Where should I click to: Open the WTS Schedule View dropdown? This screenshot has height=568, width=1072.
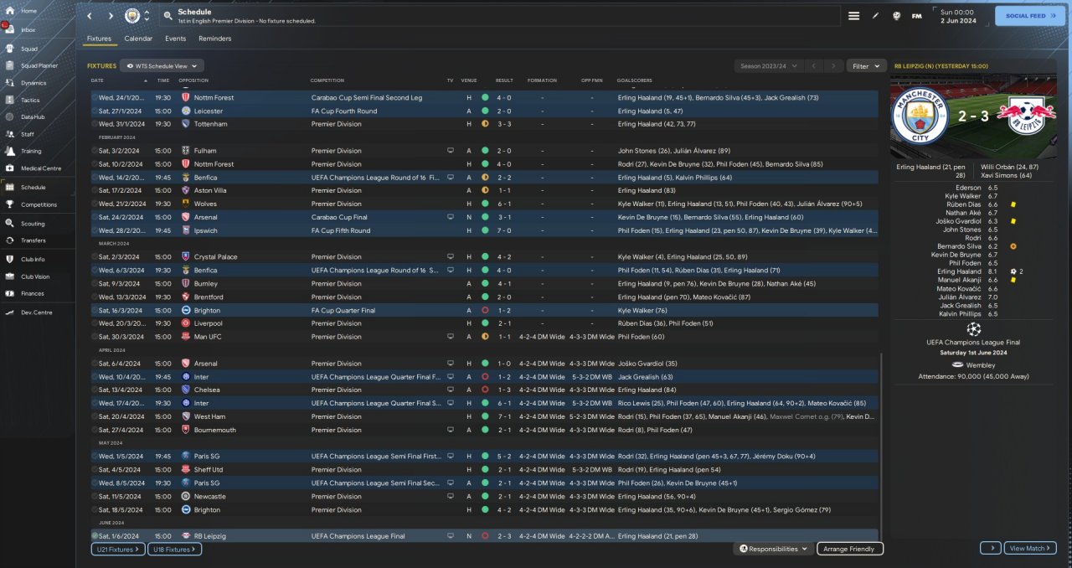pos(162,65)
